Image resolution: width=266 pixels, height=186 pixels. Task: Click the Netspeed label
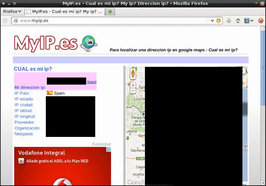click(x=24, y=134)
